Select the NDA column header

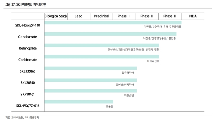pos(193,16)
